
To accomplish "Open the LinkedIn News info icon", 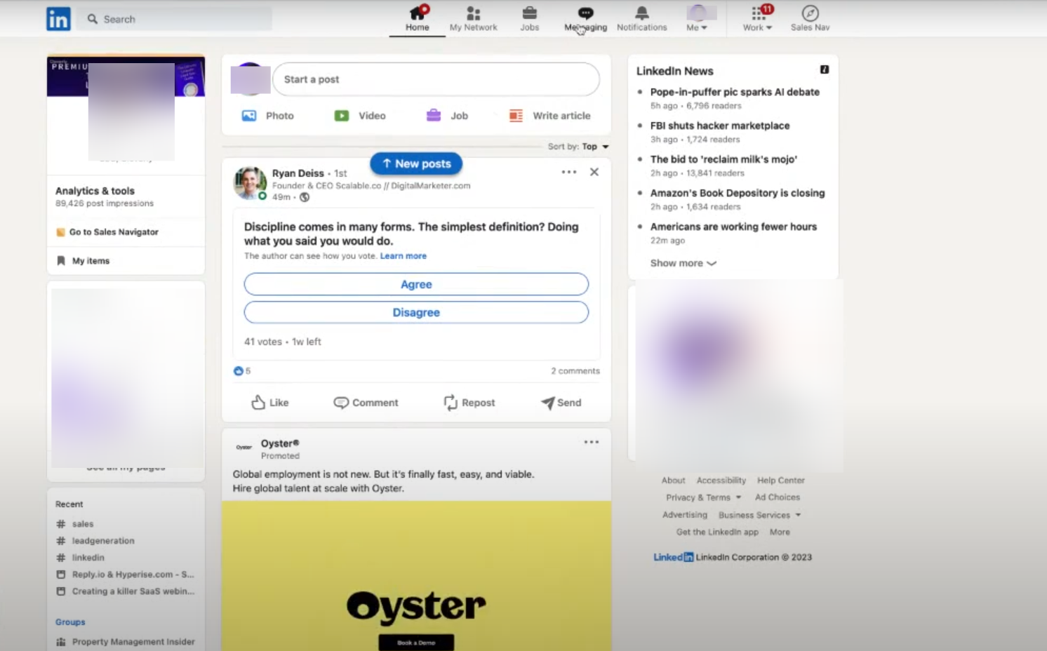I will point(825,69).
